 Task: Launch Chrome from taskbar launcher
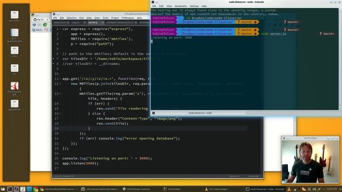pos(36,189)
